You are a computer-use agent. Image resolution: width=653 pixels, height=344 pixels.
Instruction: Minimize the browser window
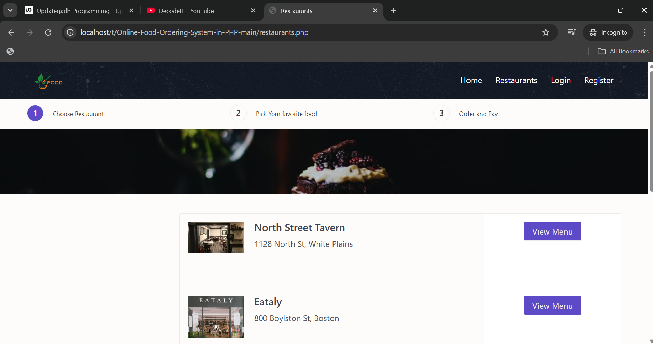597,10
